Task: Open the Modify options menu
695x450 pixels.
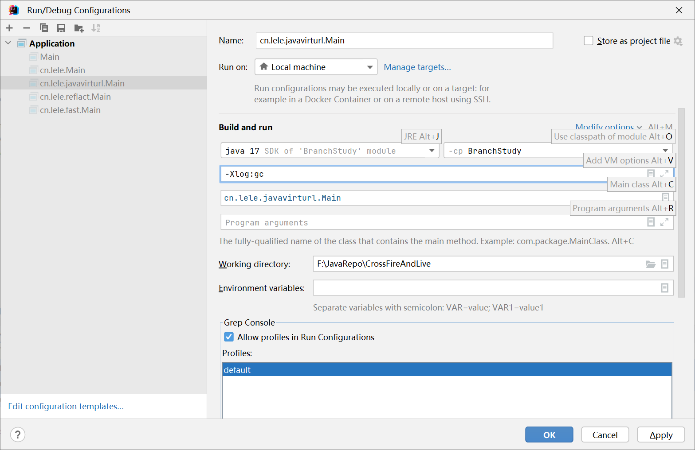Action: pyautogui.click(x=609, y=127)
